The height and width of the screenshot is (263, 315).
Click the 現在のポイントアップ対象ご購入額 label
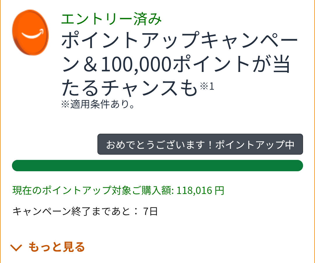pyautogui.click(x=93, y=190)
